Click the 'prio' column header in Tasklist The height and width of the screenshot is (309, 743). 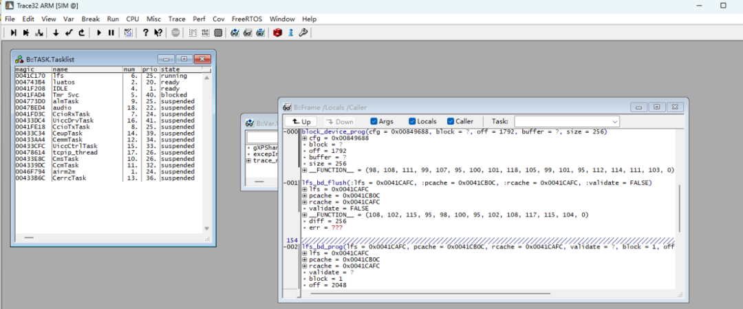click(x=150, y=70)
